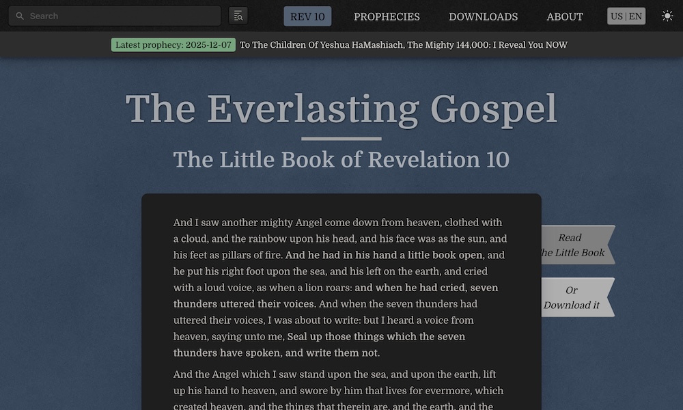Click the horizontal divider under the title
The width and height of the screenshot is (683, 410).
click(341, 139)
